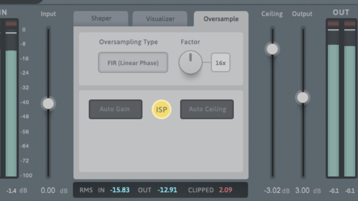Viewport: 358px width, 201px height.
Task: Click the oversampling Factor knob
Action: point(190,62)
